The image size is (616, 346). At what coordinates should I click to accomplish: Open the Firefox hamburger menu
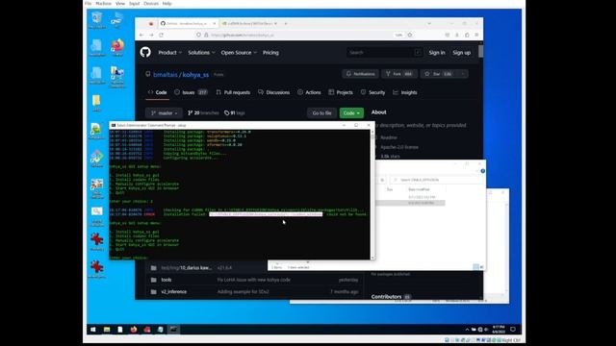pyautogui.click(x=476, y=35)
